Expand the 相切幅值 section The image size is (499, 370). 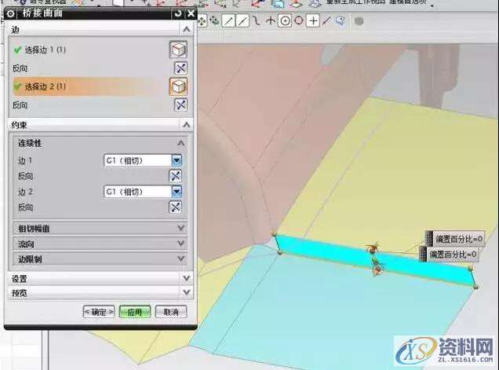(181, 229)
